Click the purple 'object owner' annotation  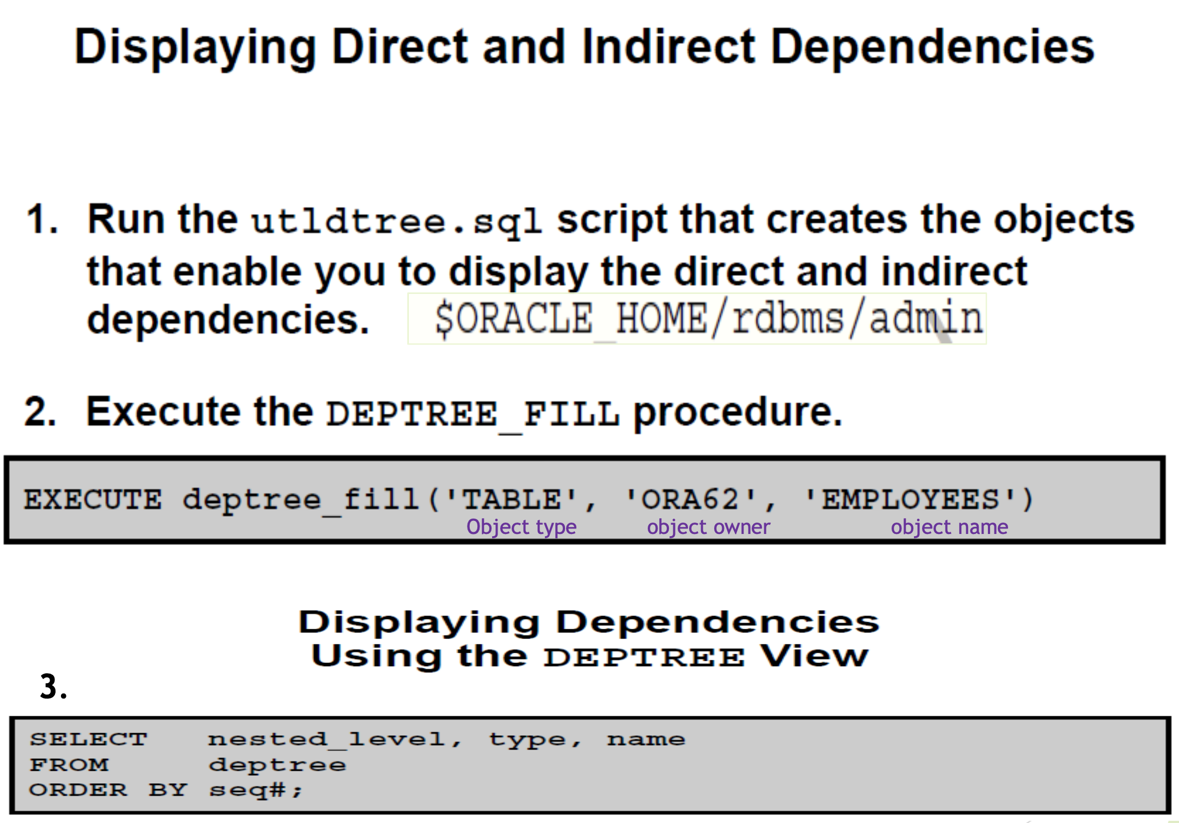[708, 526]
